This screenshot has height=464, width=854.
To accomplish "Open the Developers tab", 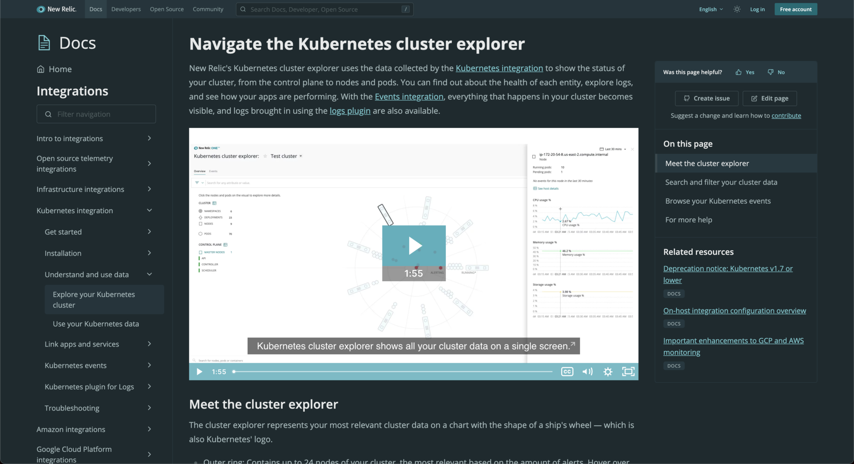I will 126,9.
